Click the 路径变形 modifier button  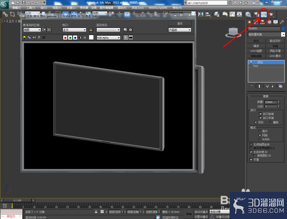coord(275,41)
